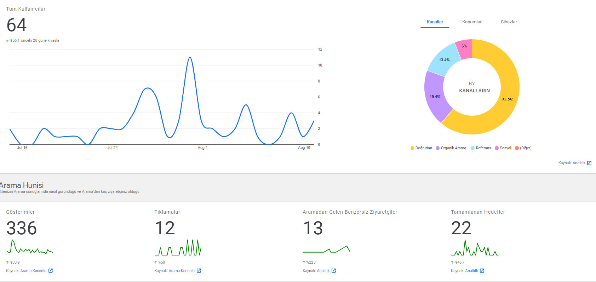Open Arama Konsolu link under Gösterimler

click(x=33, y=271)
